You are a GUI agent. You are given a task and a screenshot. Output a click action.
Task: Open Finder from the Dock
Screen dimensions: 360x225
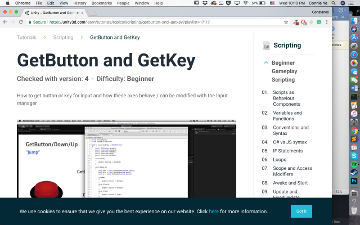tap(354, 21)
